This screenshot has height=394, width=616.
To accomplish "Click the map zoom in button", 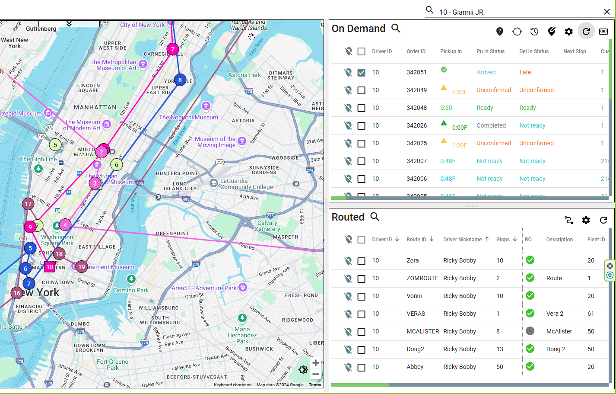I will [315, 362].
